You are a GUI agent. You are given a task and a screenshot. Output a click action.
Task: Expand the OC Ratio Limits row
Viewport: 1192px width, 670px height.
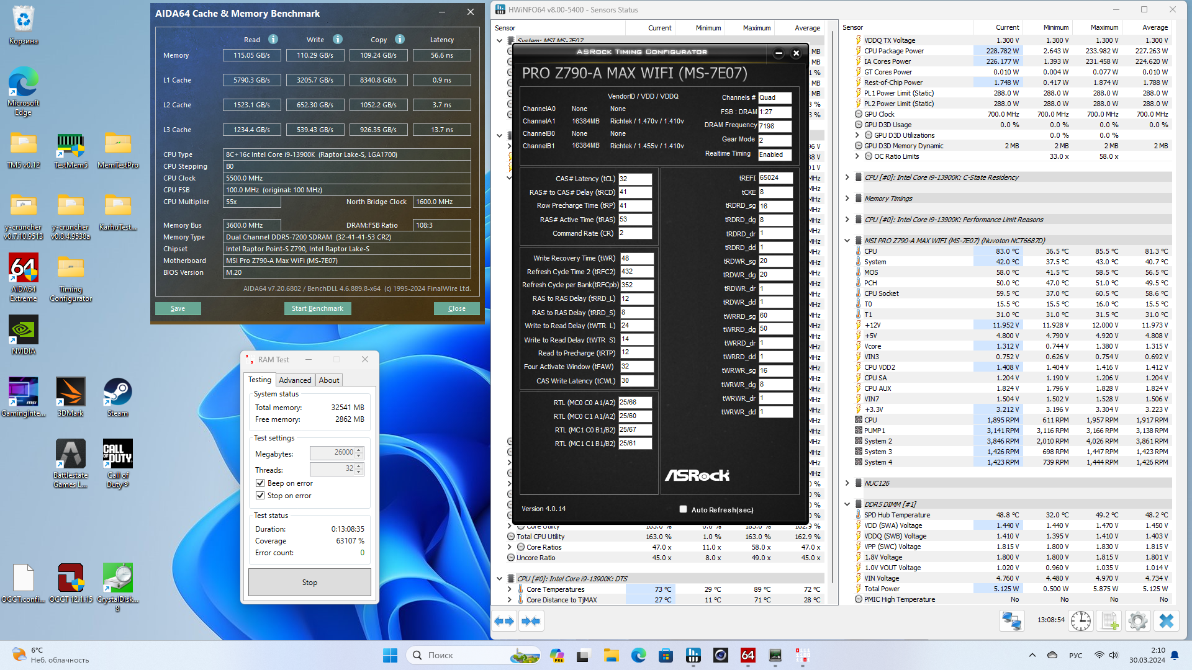(x=857, y=156)
